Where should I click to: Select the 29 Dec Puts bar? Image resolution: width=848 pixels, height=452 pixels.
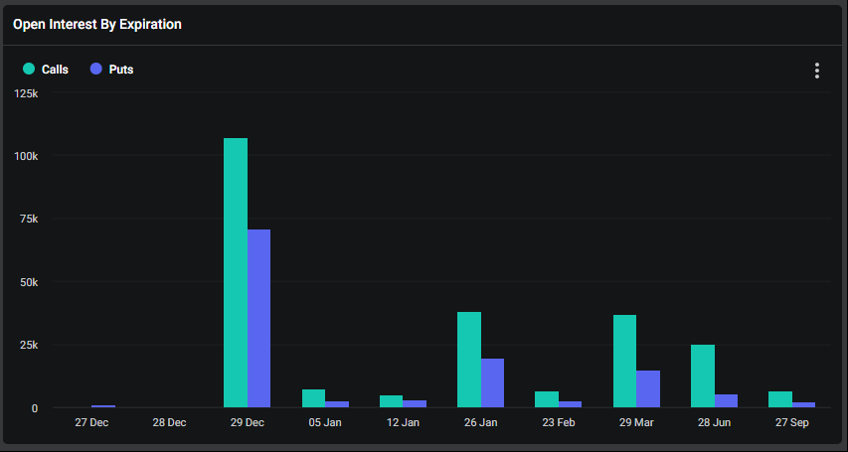pyautogui.click(x=258, y=318)
